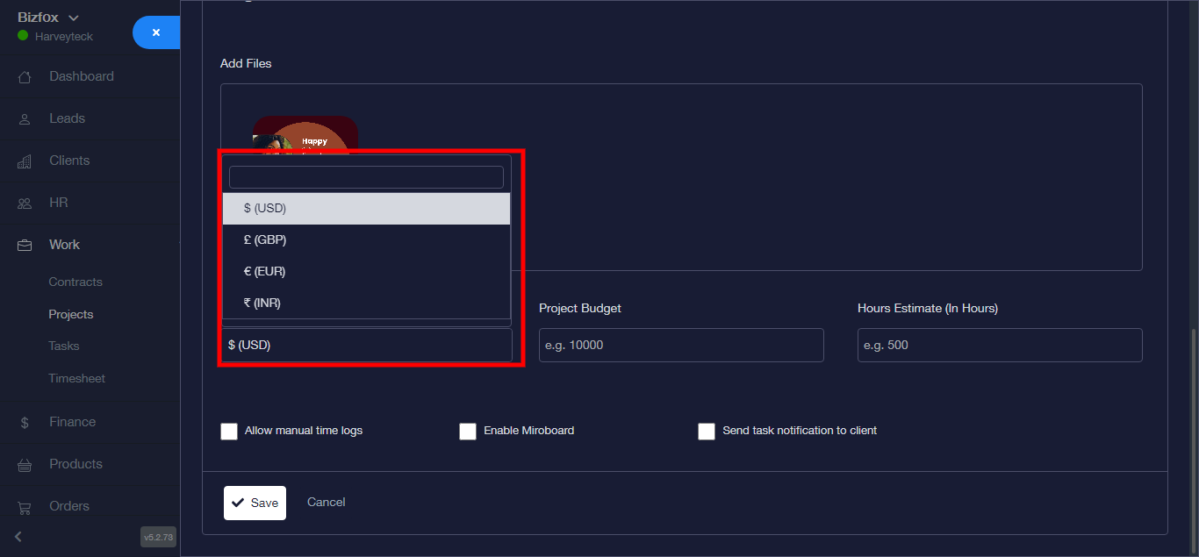Check Send task notification to client
The image size is (1199, 557).
pyautogui.click(x=707, y=432)
